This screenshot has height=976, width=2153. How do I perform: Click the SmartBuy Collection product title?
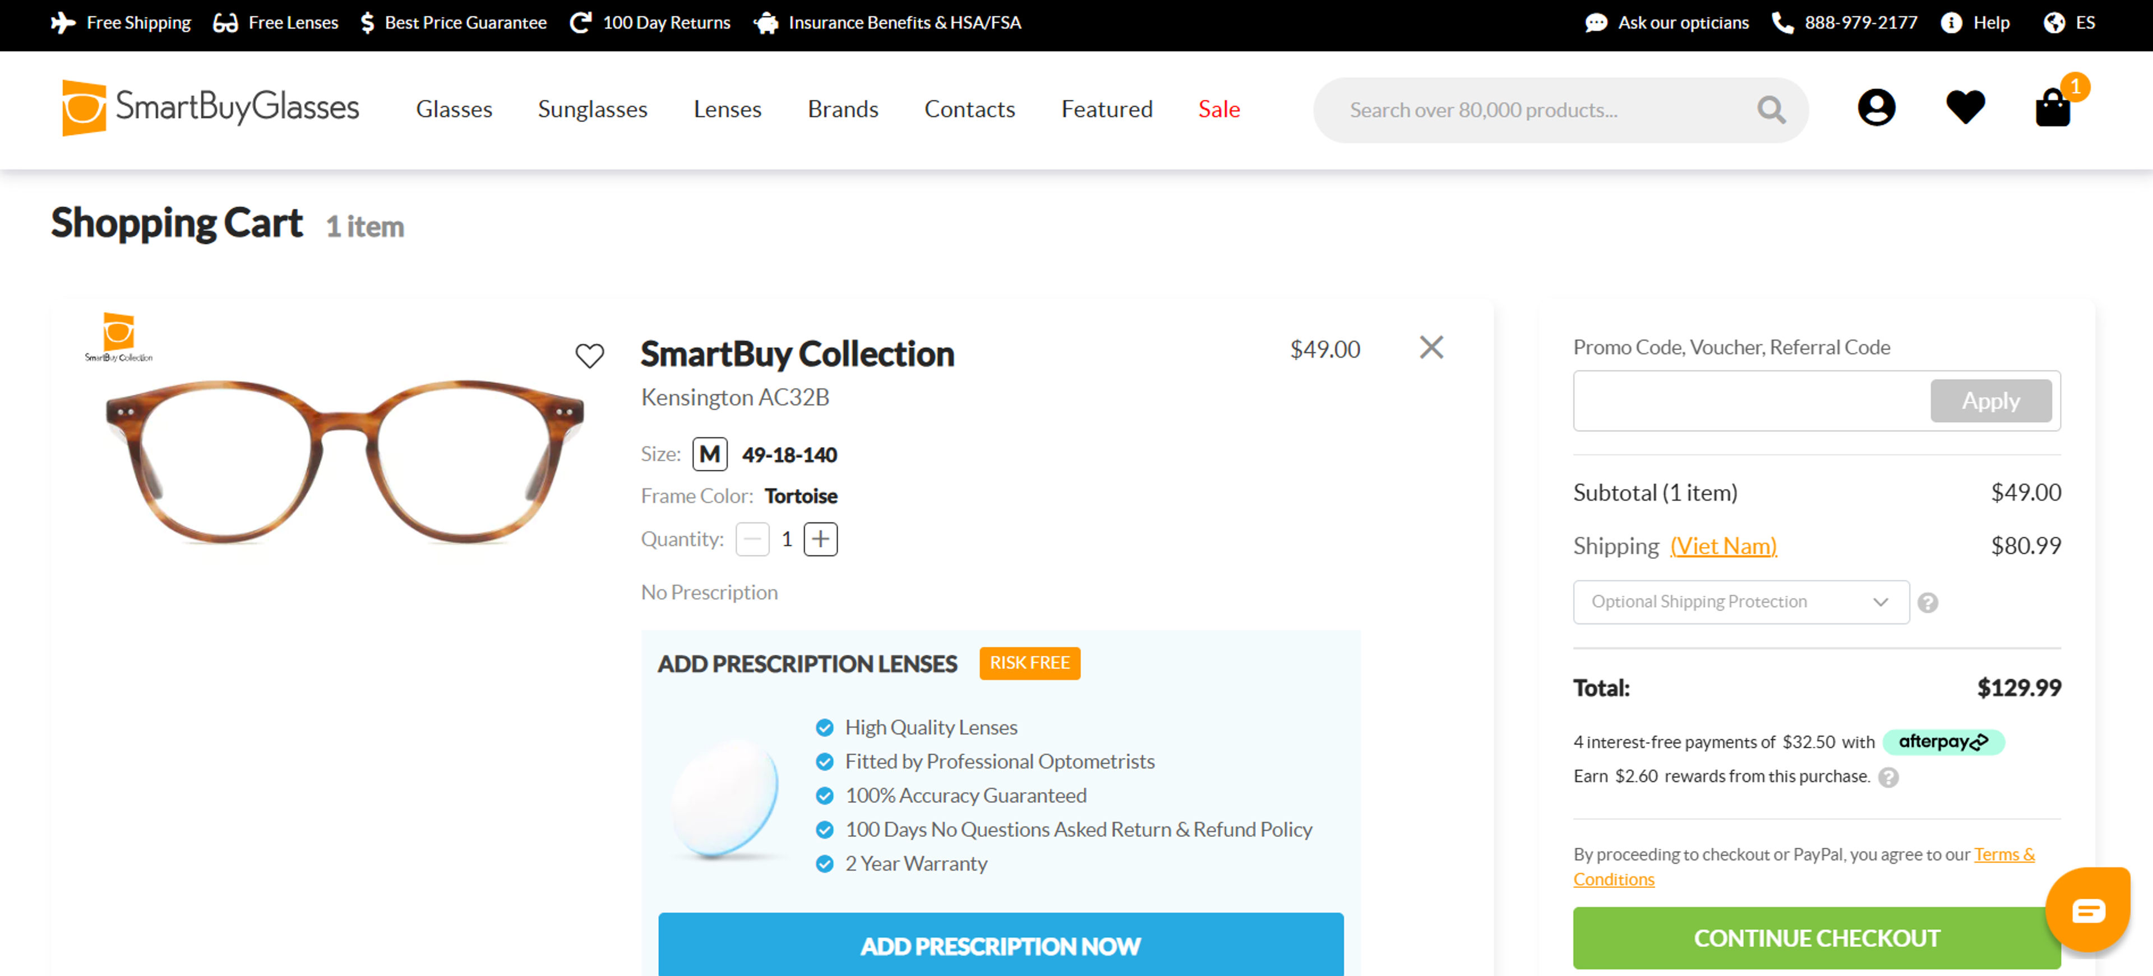point(797,354)
